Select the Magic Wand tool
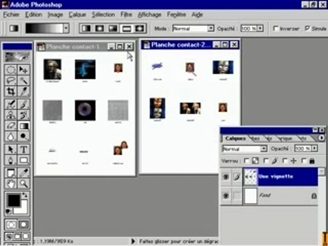 click(x=24, y=81)
